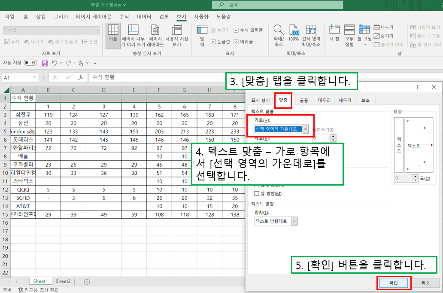Viewport: 443px width, 293px height.
Task: Open the undo history dropdown arrow
Action: (x=61, y=63)
